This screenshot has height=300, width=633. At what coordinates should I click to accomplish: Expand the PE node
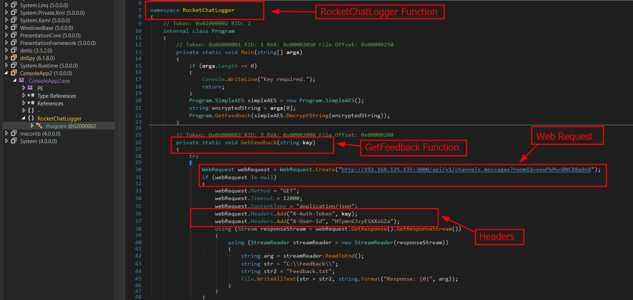click(x=24, y=88)
